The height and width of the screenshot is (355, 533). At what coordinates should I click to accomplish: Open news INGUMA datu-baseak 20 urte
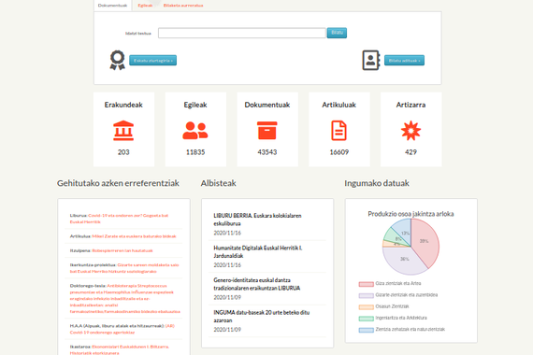pos(262,317)
